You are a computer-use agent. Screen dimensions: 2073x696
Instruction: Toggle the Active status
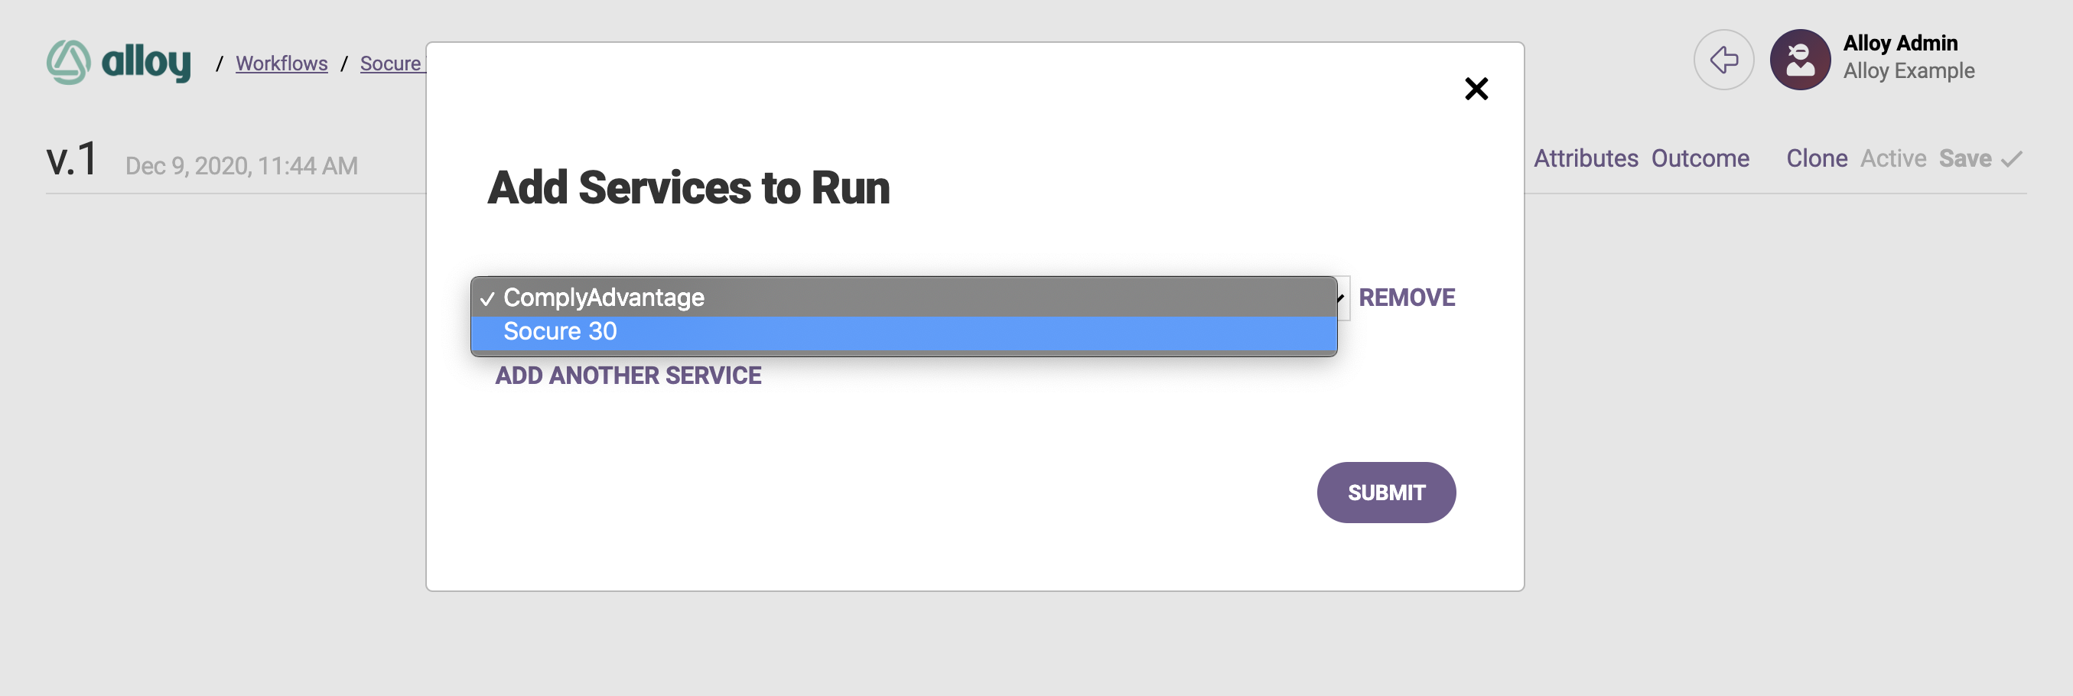click(1892, 158)
